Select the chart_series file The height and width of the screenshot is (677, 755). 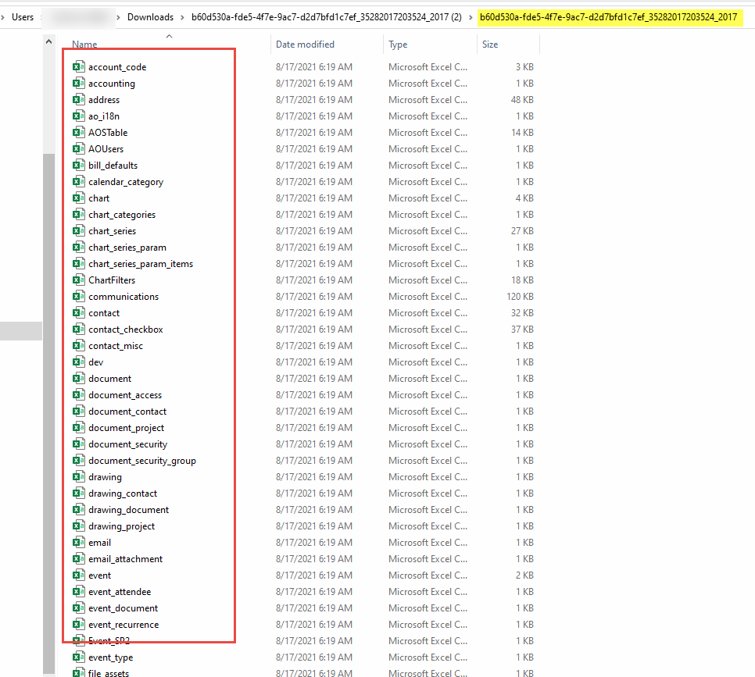[x=113, y=230]
